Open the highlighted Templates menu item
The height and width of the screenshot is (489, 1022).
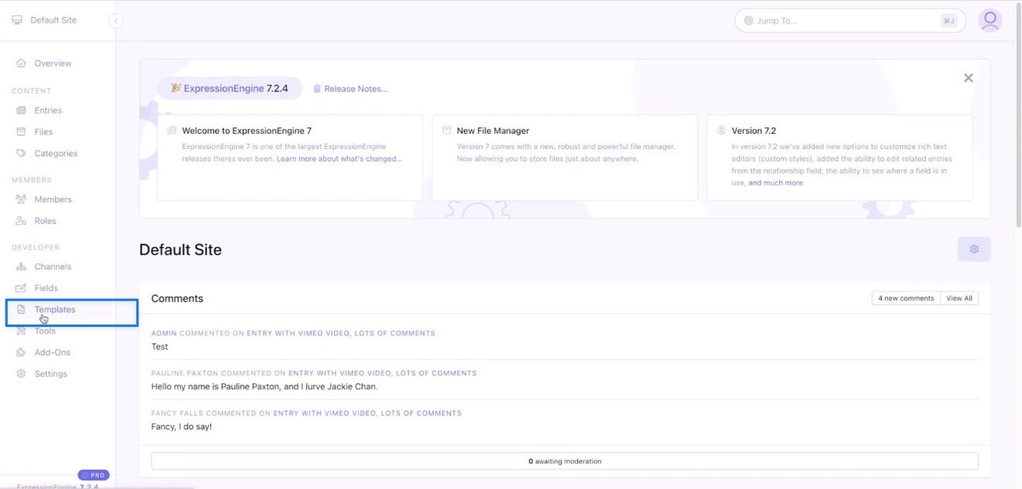point(54,308)
